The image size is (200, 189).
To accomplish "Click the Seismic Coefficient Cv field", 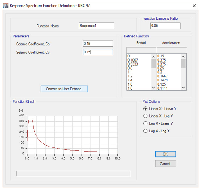I will [x=98, y=52].
